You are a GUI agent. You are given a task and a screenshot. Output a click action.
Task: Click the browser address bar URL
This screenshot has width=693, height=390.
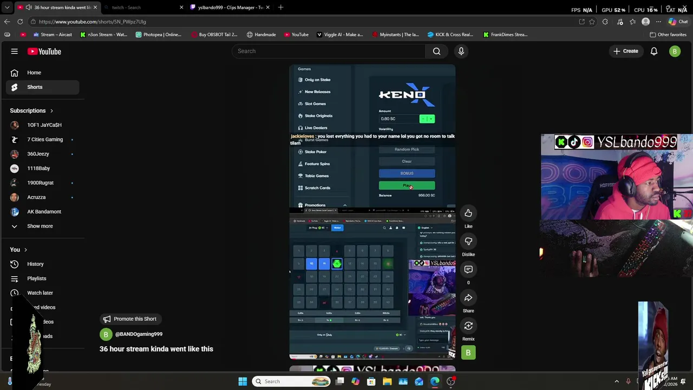pyautogui.click(x=92, y=22)
